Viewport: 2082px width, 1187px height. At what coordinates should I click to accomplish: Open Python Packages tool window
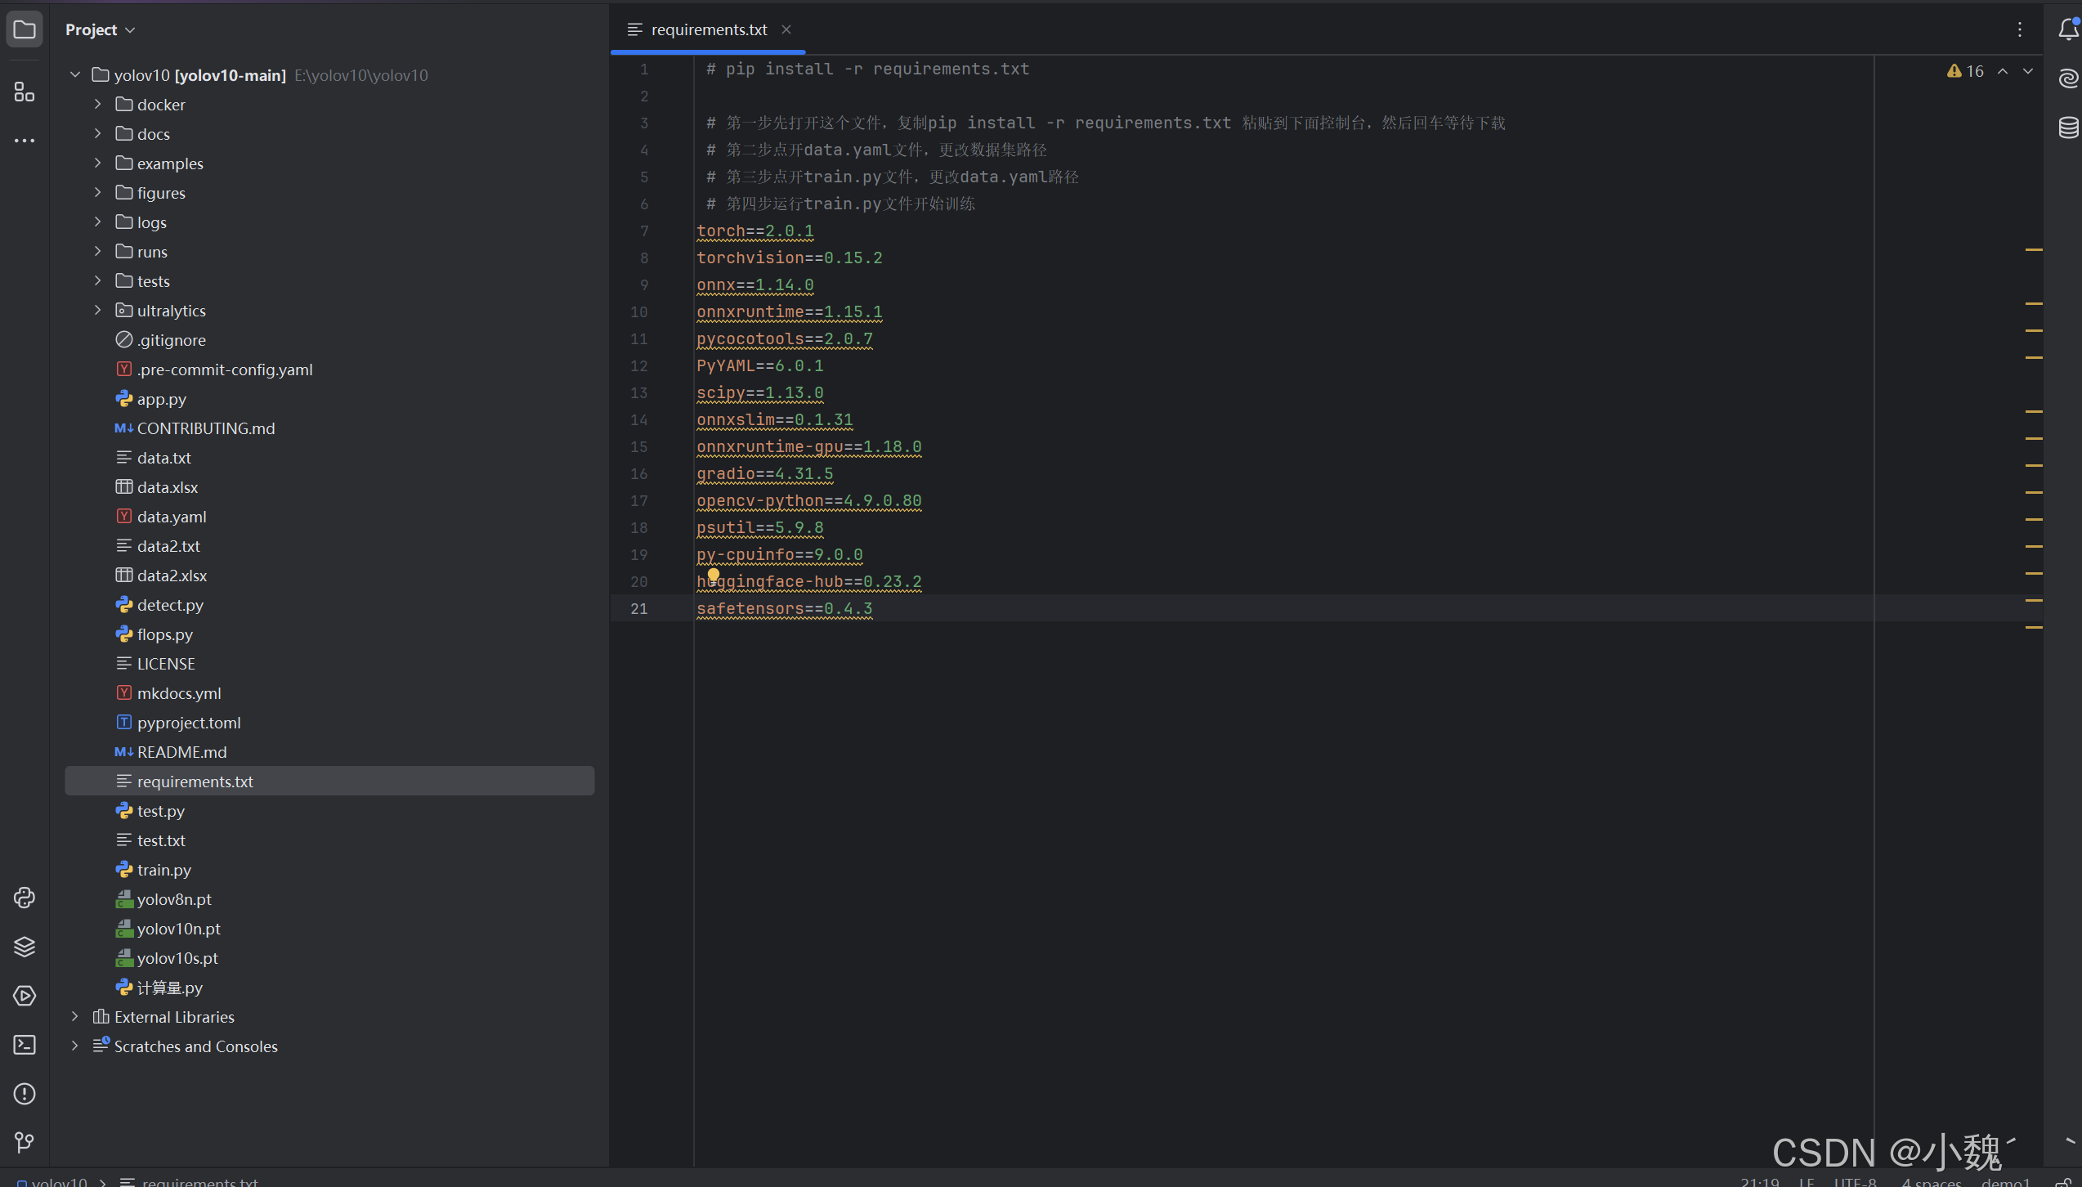click(x=25, y=947)
